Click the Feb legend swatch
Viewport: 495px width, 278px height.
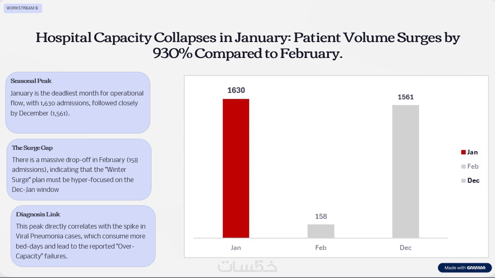[463, 167]
